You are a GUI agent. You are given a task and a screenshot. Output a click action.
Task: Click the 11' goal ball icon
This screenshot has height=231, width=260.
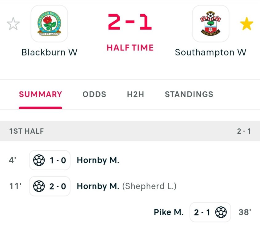39,186
